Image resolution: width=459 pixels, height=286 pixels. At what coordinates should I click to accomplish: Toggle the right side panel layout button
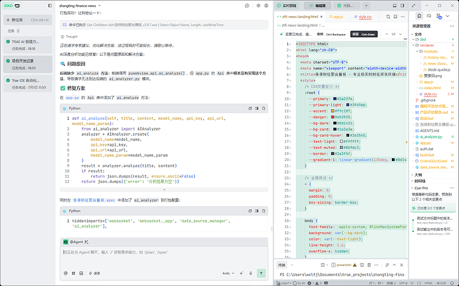[x=402, y=5]
